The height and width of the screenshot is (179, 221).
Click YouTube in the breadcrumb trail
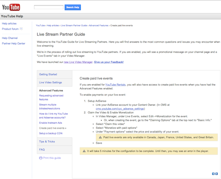(40, 25)
